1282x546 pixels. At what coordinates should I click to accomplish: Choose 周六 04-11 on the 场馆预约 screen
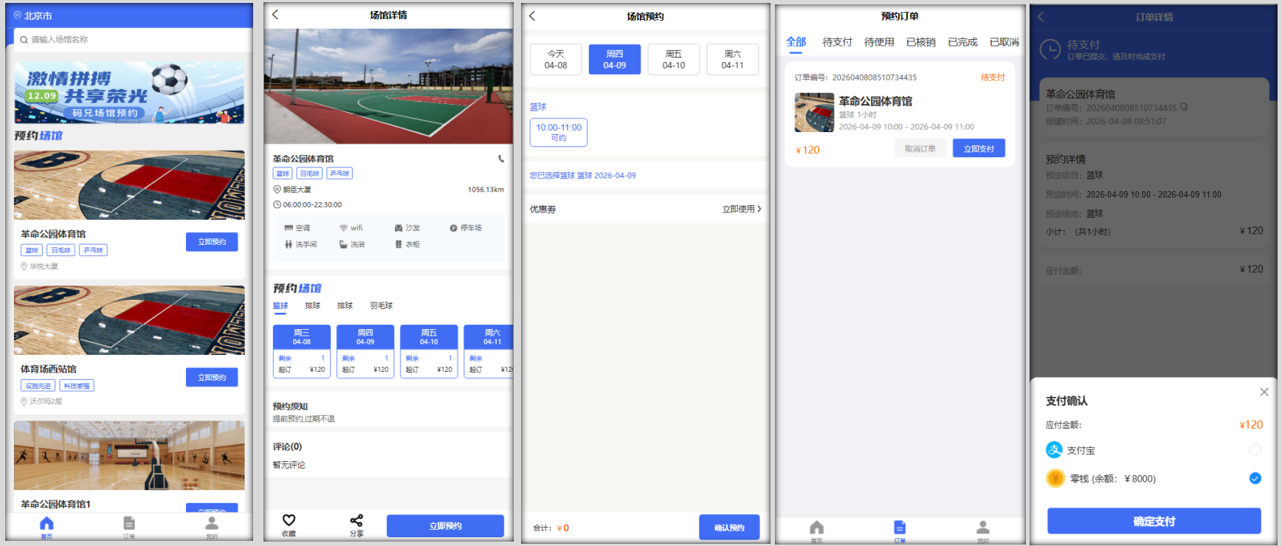(x=733, y=59)
